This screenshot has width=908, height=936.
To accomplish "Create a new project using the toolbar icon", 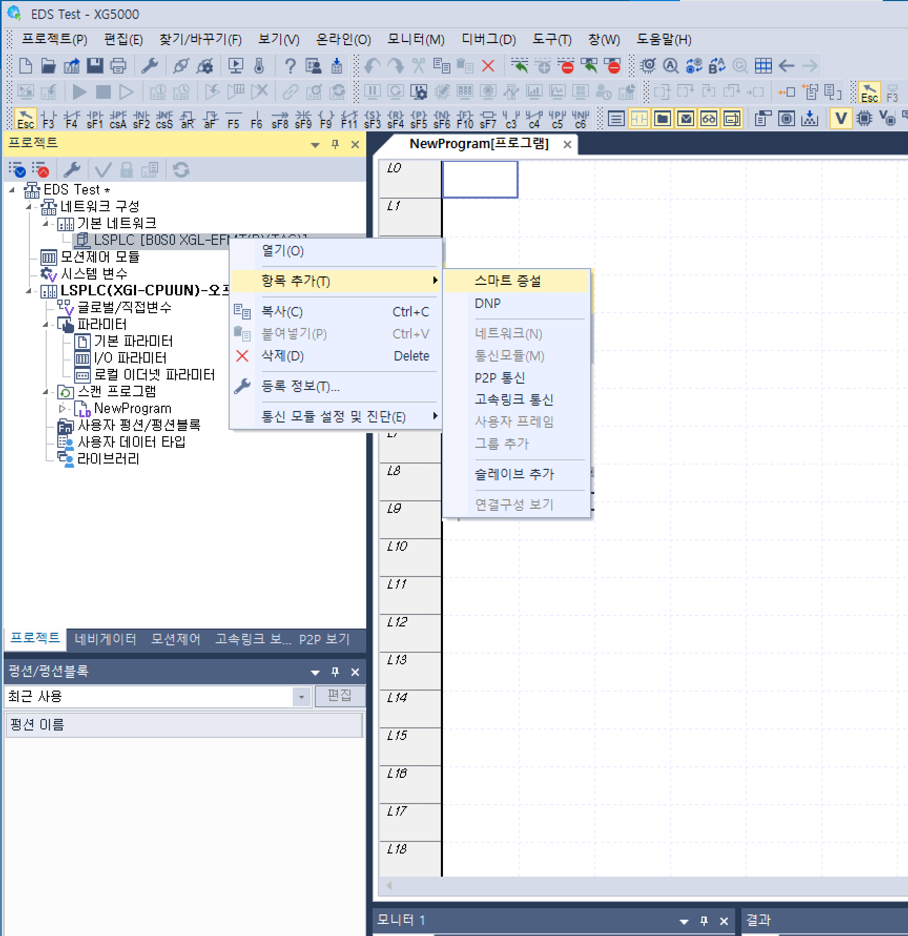I will click(x=24, y=66).
